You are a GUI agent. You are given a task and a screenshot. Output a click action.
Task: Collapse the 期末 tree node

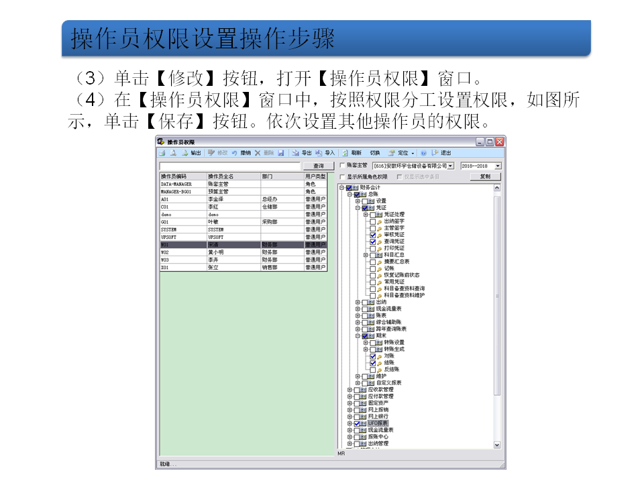[x=358, y=336]
